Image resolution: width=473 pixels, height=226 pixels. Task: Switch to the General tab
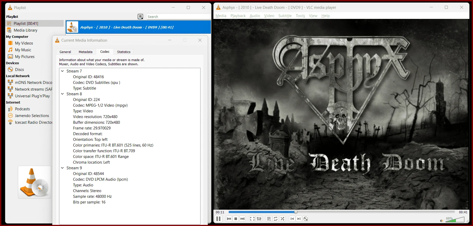[65, 52]
